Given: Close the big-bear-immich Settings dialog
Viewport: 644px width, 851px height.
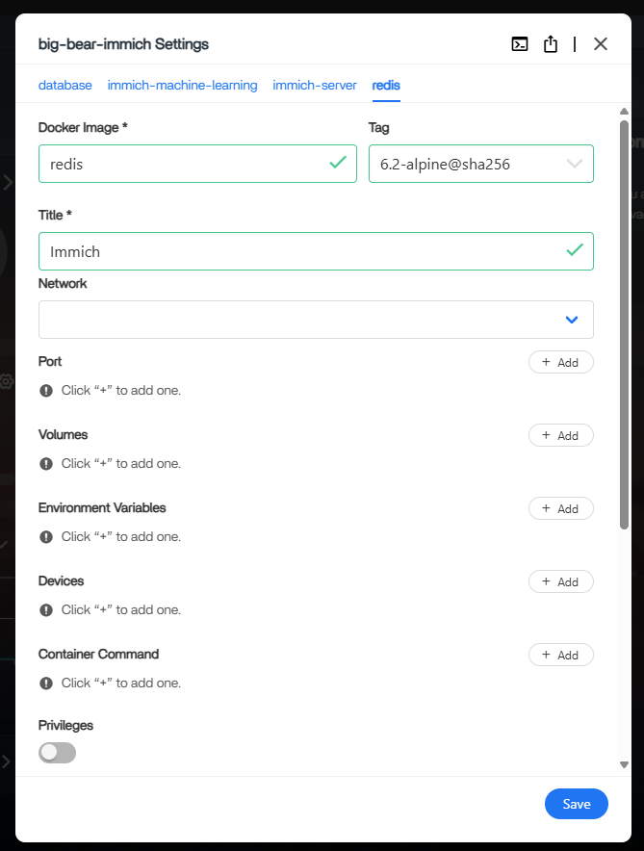Looking at the screenshot, I should coord(600,44).
